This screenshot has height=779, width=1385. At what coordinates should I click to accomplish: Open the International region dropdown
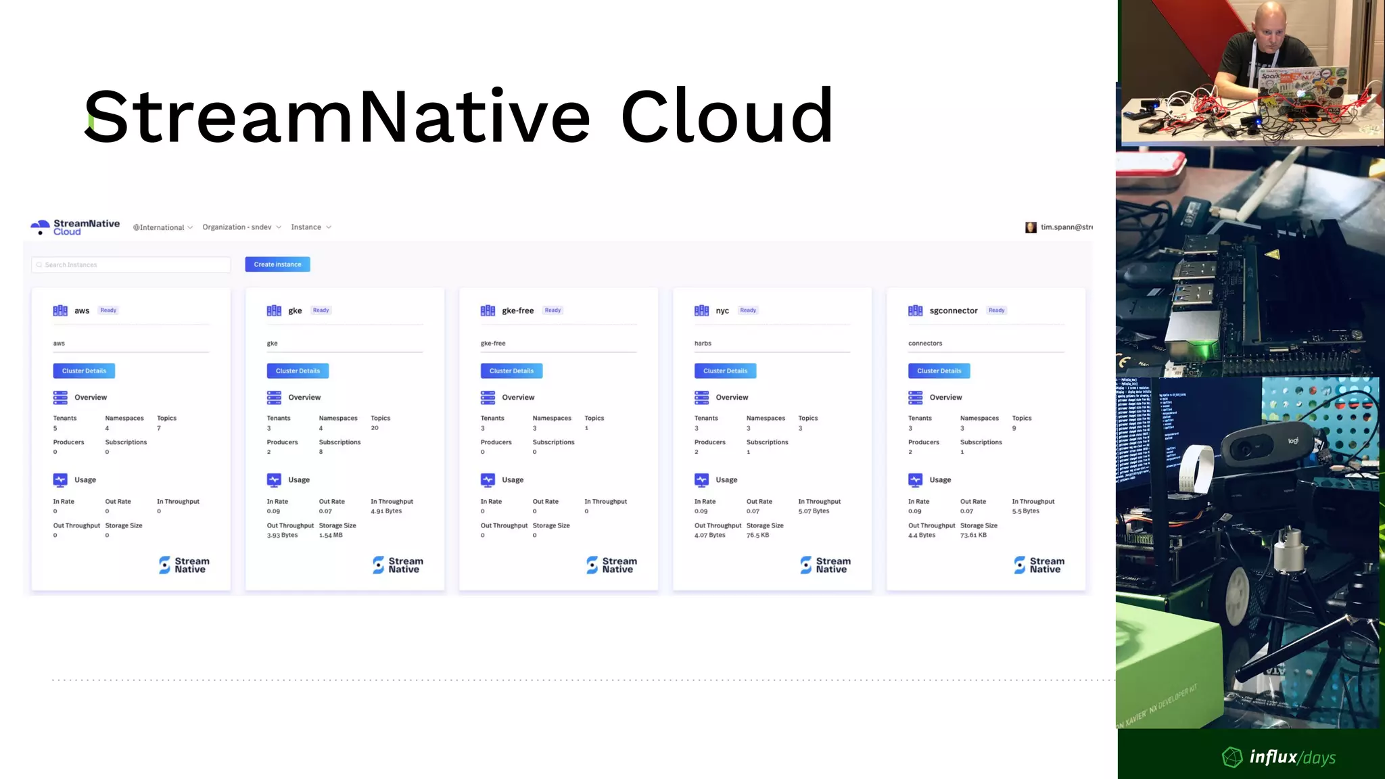point(163,227)
